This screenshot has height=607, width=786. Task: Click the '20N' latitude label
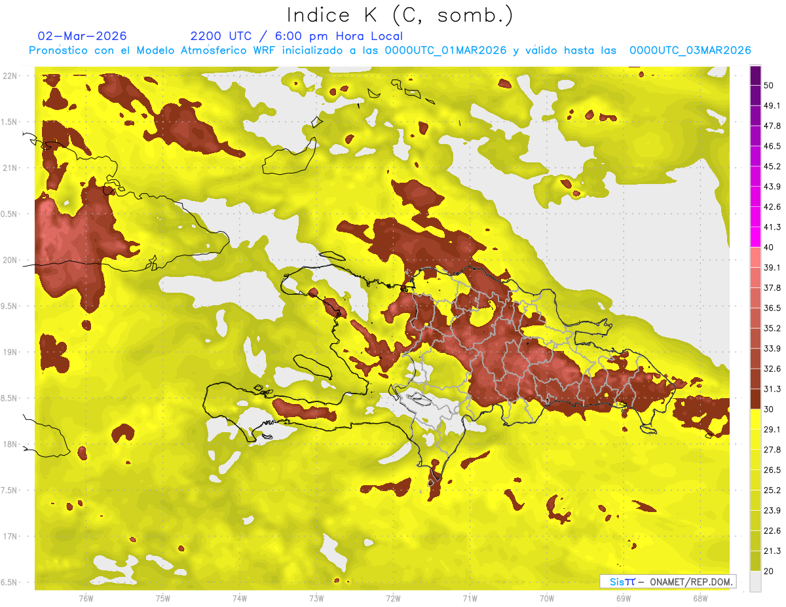point(10,260)
